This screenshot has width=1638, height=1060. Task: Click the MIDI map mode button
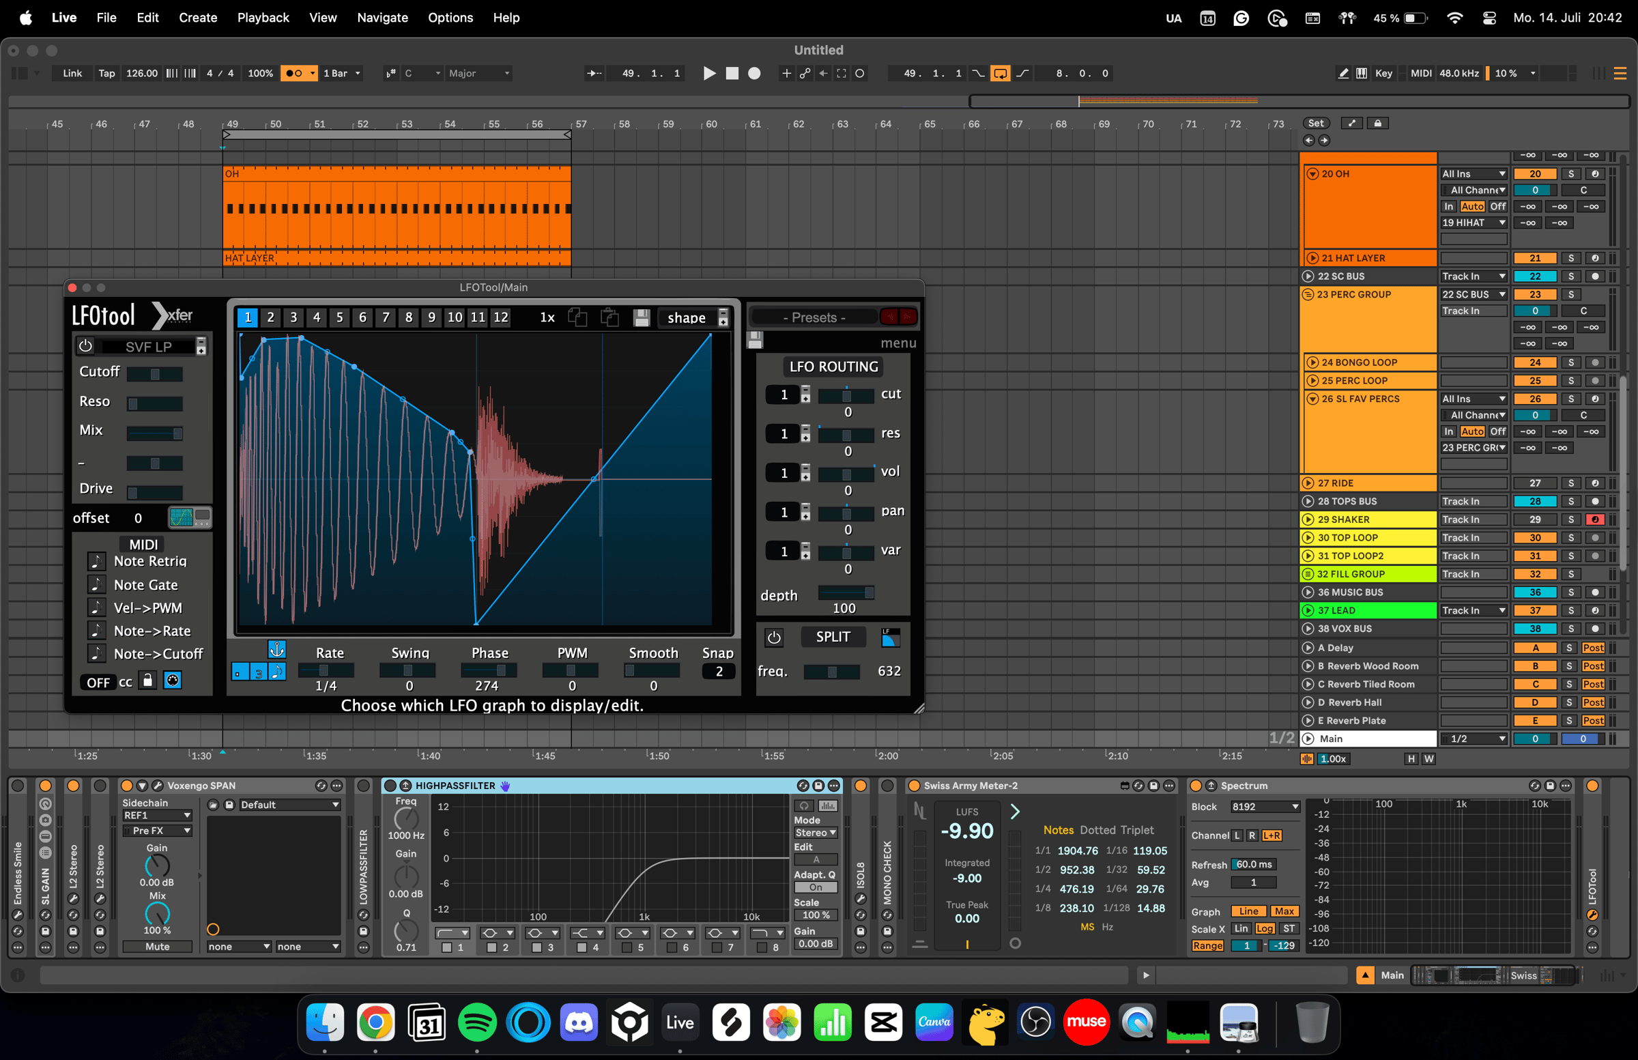[x=1420, y=73]
